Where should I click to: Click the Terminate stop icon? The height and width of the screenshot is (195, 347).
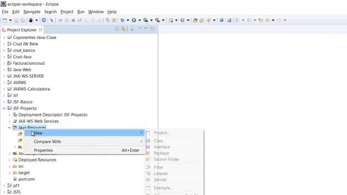click(73, 20)
